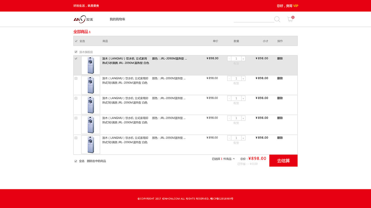
Task: Increase quantity of first product
Action: pos(243,59)
